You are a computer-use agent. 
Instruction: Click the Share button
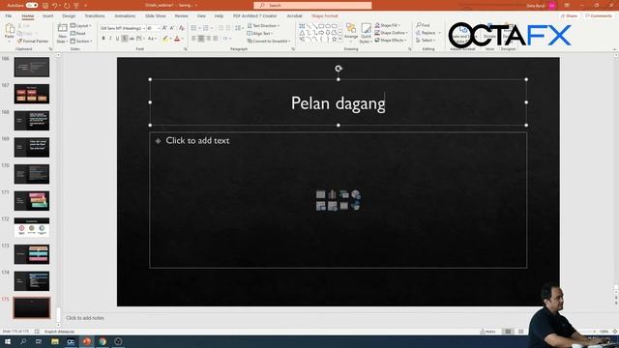point(570,15)
